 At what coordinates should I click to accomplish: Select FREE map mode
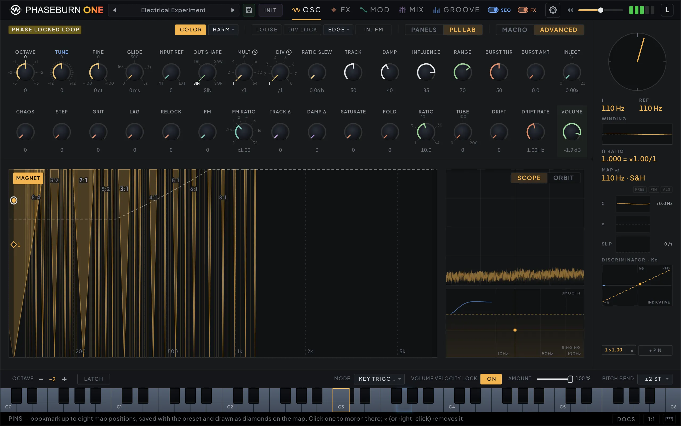pos(640,189)
